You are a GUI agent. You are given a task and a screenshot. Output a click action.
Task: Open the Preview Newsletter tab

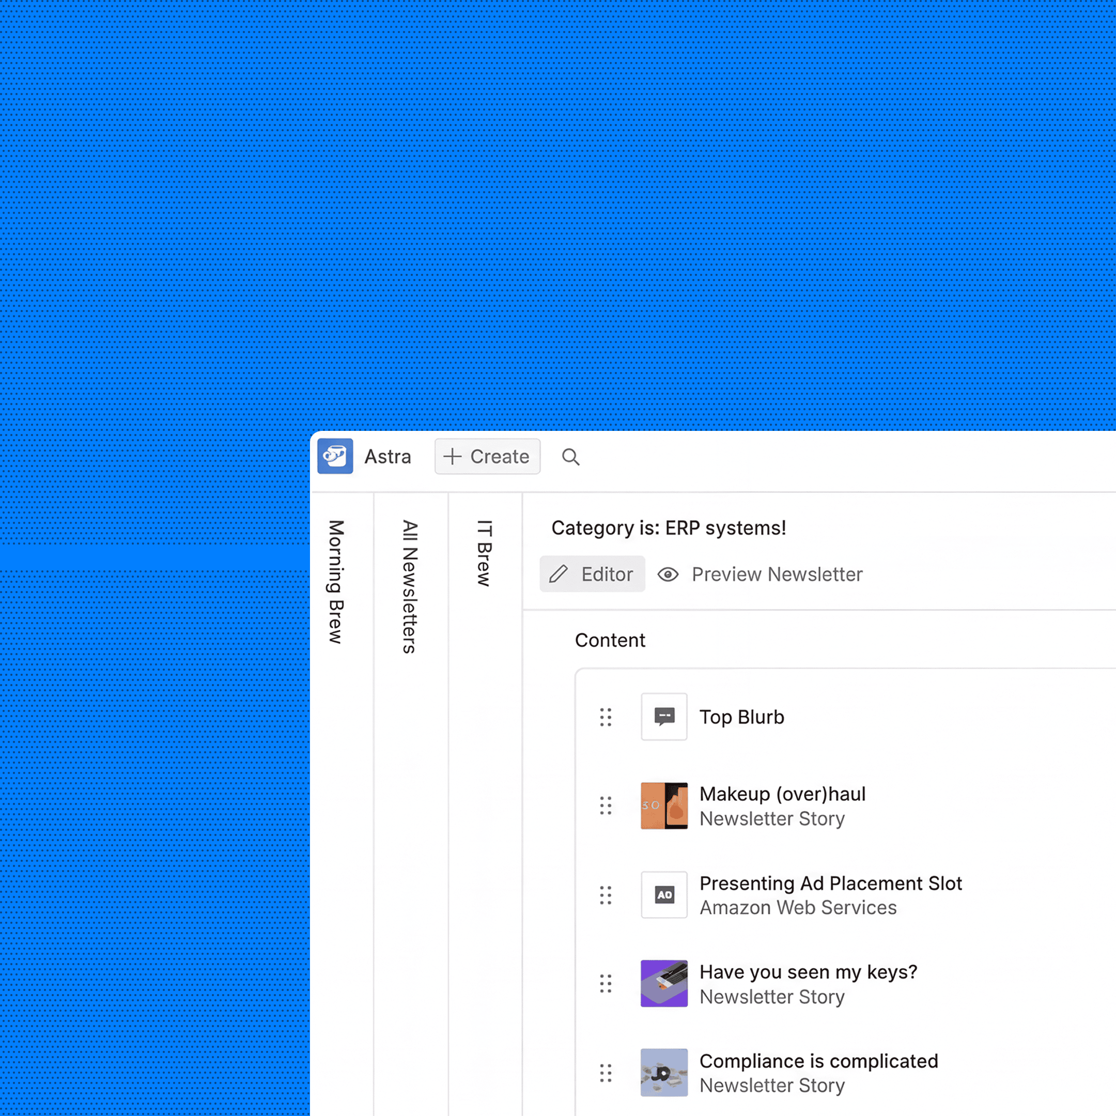(777, 574)
